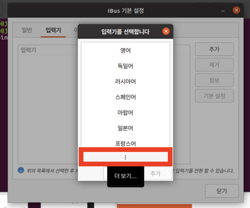Minimize the IBus 기본 설정 window
250x208 pixels.
pyautogui.click(x=223, y=11)
